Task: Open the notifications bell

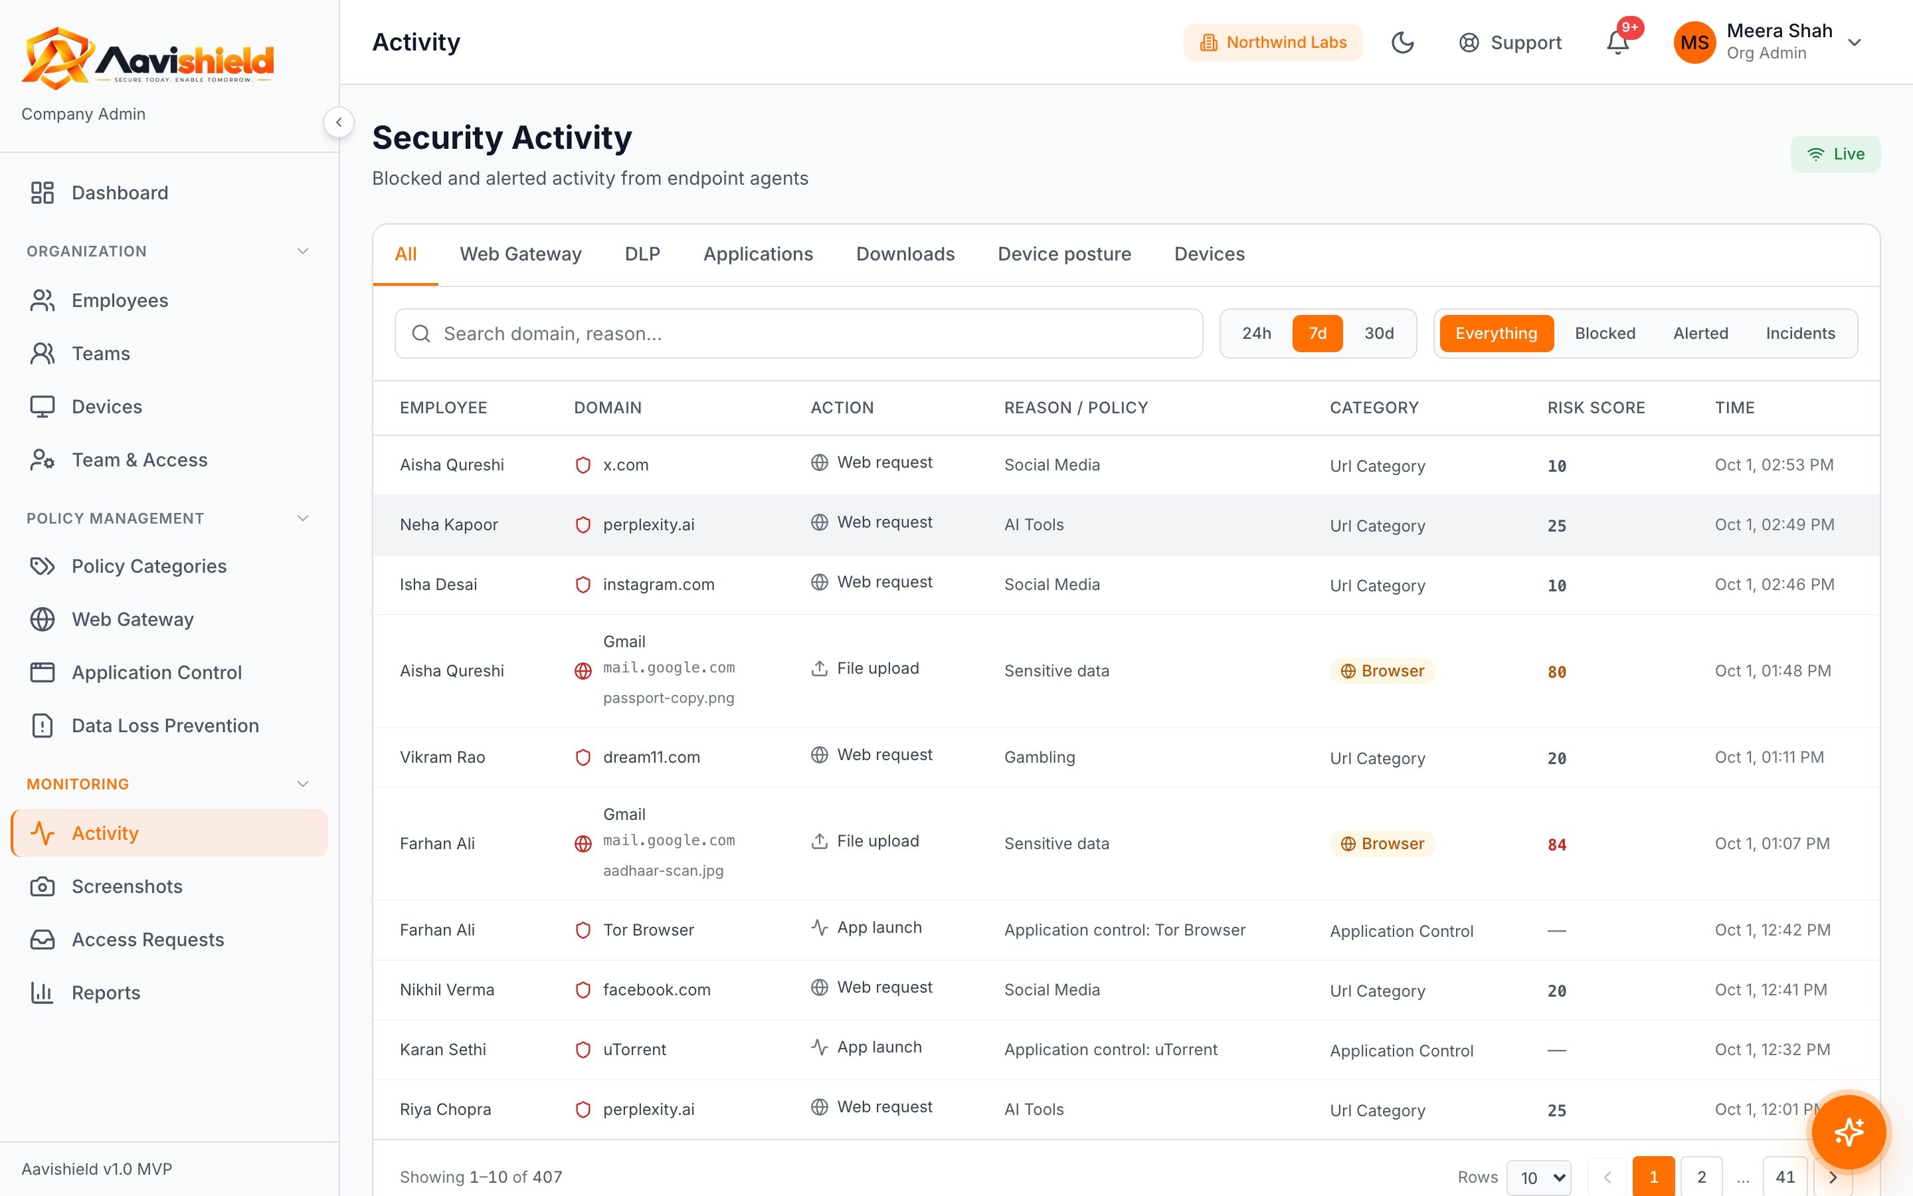Action: (1618, 43)
